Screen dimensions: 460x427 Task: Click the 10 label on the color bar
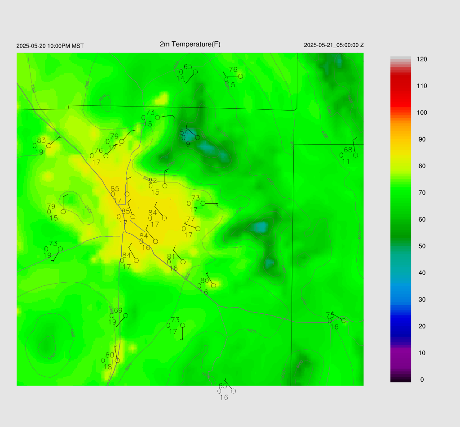click(x=422, y=353)
